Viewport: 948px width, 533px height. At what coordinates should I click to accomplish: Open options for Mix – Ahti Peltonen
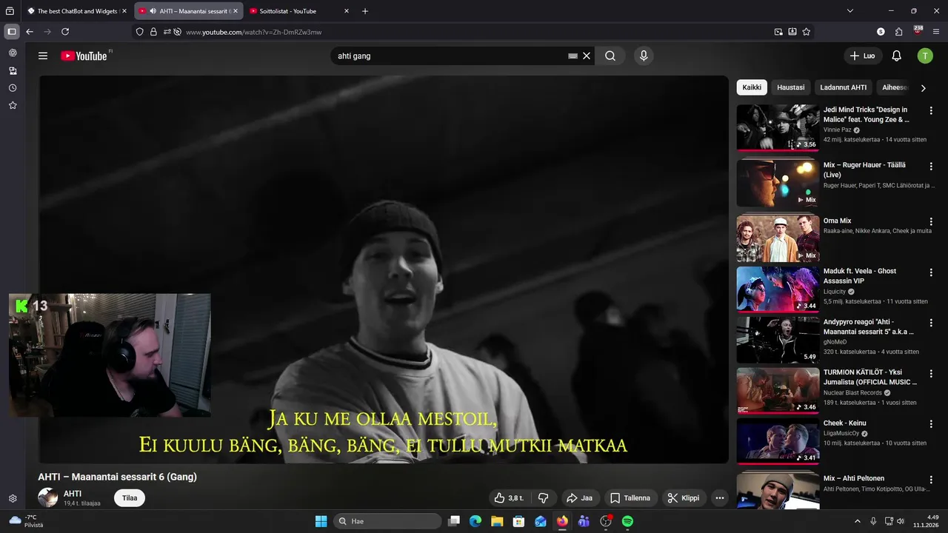pos(931,480)
